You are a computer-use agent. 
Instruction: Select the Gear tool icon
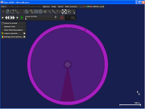click(45, 12)
